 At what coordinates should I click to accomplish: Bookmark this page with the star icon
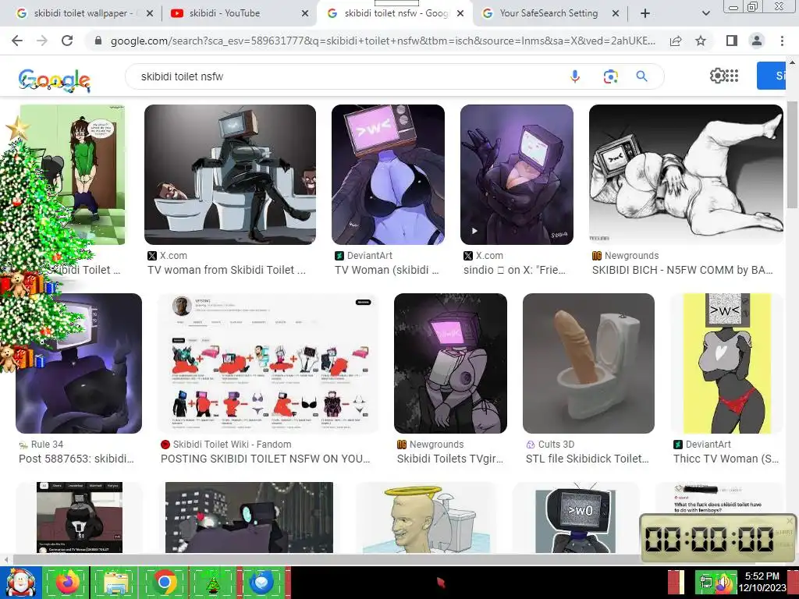pos(701,41)
